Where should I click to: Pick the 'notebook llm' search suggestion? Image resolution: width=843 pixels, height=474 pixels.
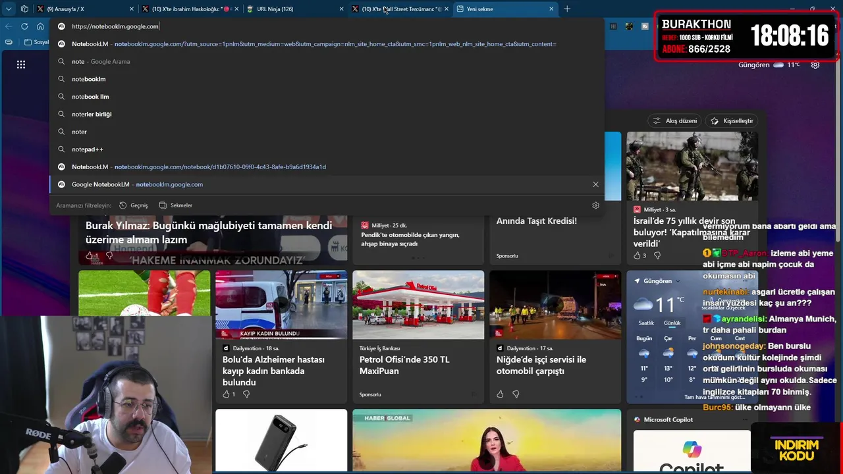coord(326,97)
